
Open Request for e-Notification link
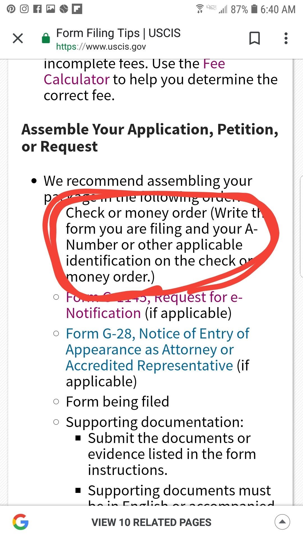point(154,305)
